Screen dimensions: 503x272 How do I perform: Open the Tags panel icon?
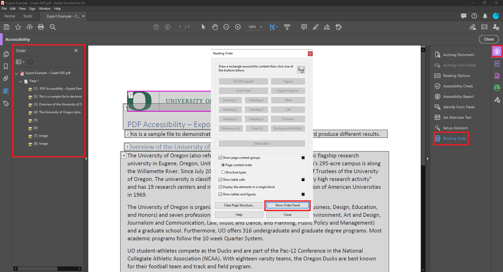(x=6, y=103)
